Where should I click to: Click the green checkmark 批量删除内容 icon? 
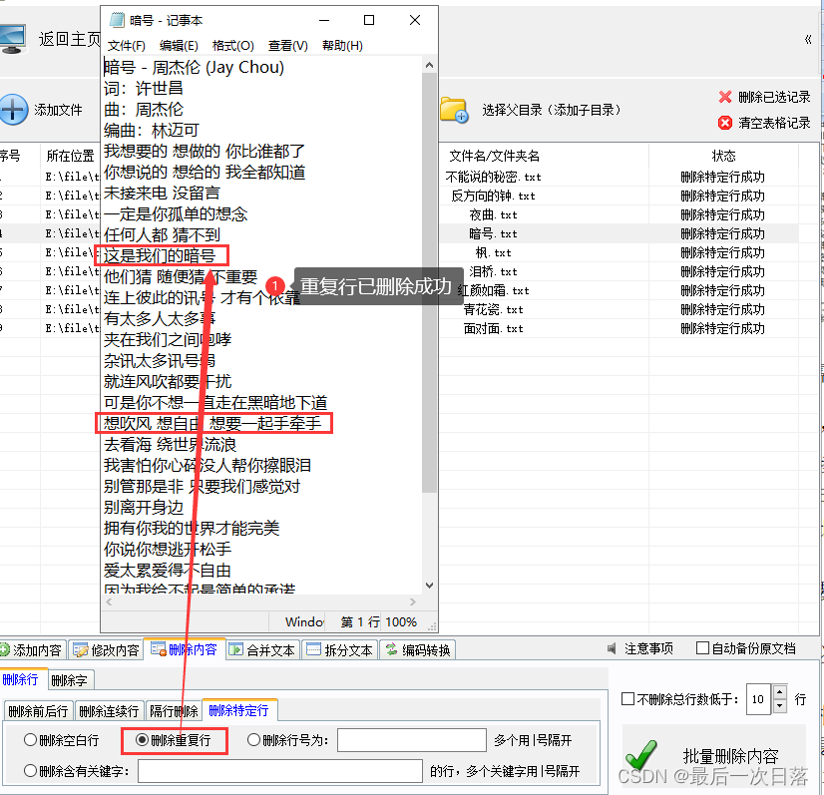[x=641, y=755]
